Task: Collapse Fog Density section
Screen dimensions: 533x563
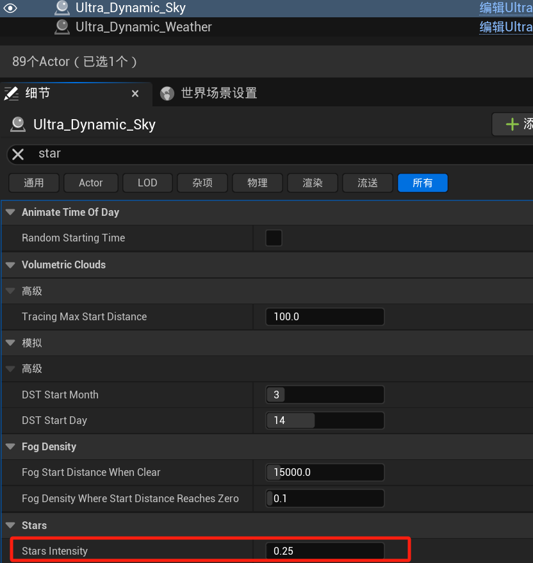Action: click(x=10, y=446)
